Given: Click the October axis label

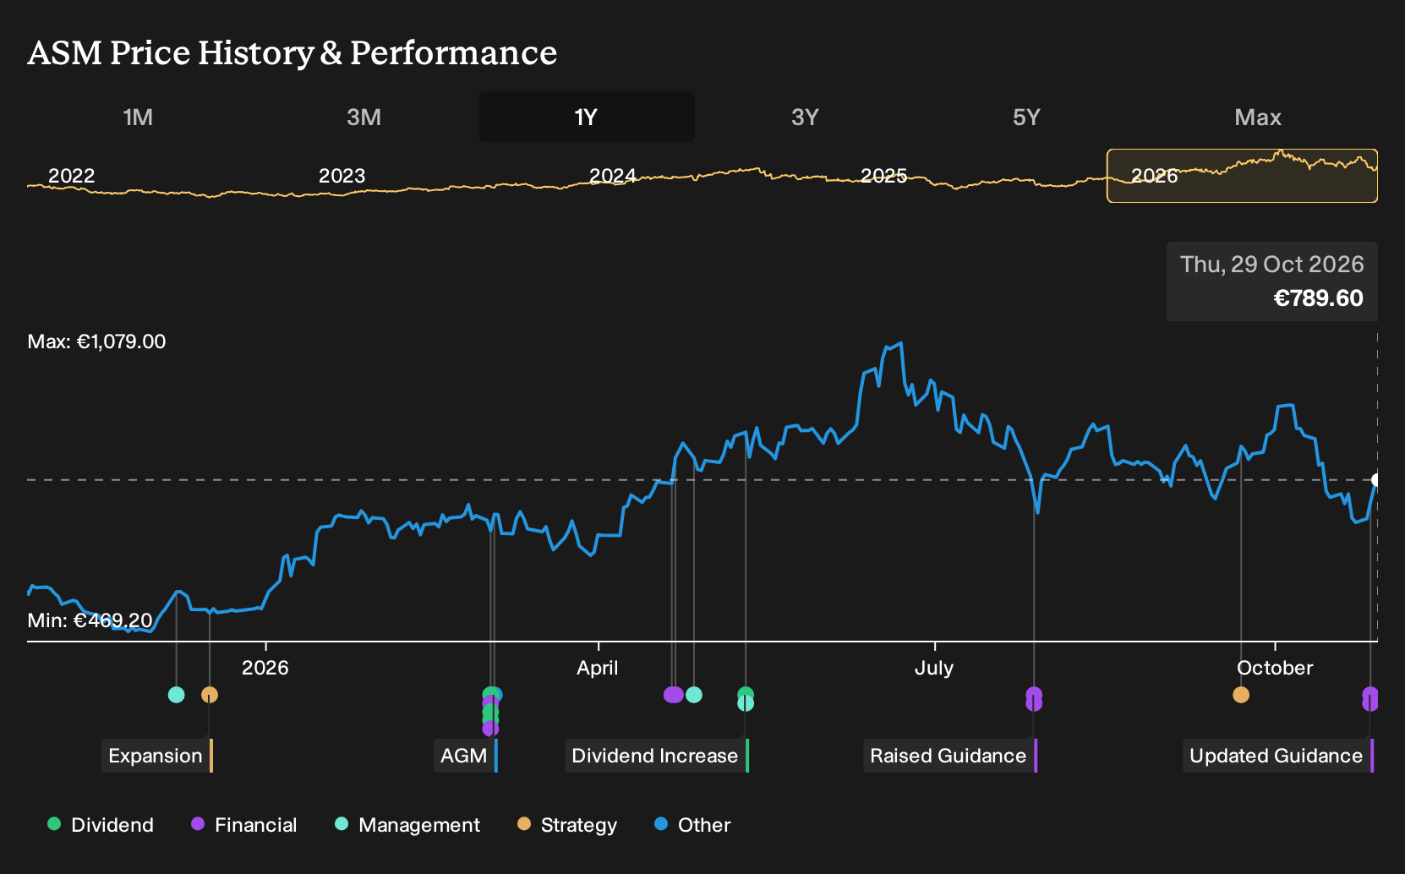Looking at the screenshot, I should (1275, 668).
